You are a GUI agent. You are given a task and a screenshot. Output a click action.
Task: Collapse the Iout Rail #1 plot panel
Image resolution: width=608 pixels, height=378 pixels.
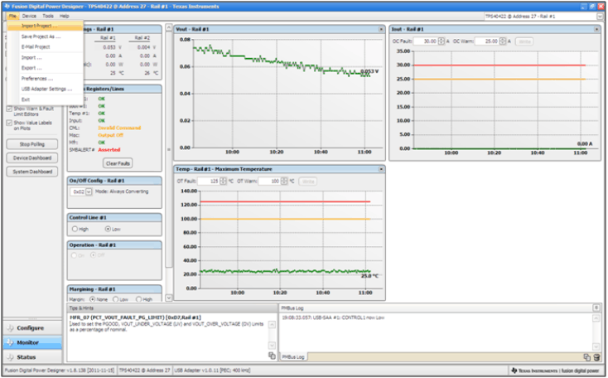point(596,29)
